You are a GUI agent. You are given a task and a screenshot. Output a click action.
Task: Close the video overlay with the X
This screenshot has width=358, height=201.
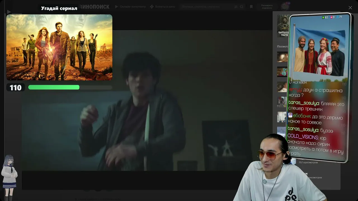(x=350, y=8)
